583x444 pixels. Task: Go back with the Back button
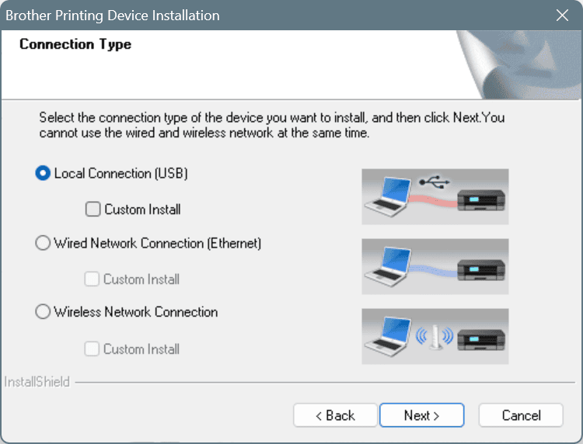point(335,415)
